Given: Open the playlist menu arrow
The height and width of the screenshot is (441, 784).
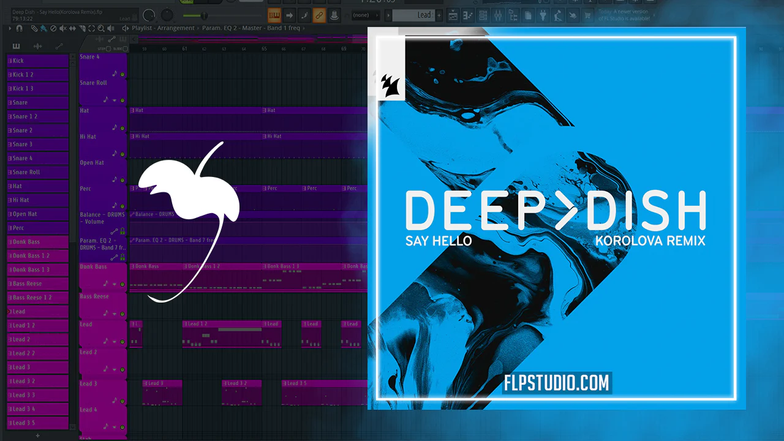Looking at the screenshot, I should 9,28.
